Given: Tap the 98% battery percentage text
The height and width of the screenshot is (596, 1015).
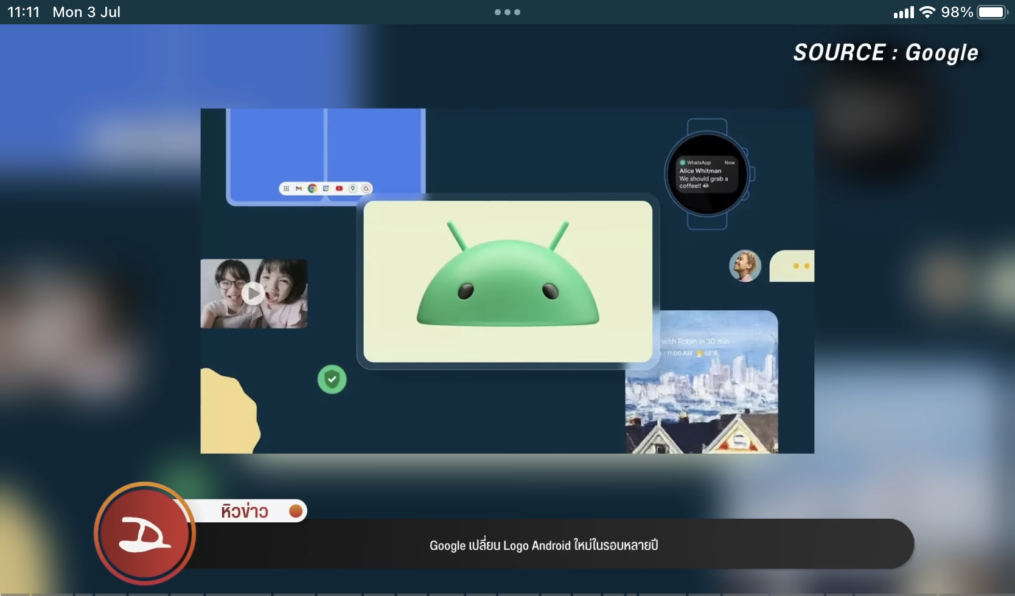Looking at the screenshot, I should pyautogui.click(x=957, y=12).
